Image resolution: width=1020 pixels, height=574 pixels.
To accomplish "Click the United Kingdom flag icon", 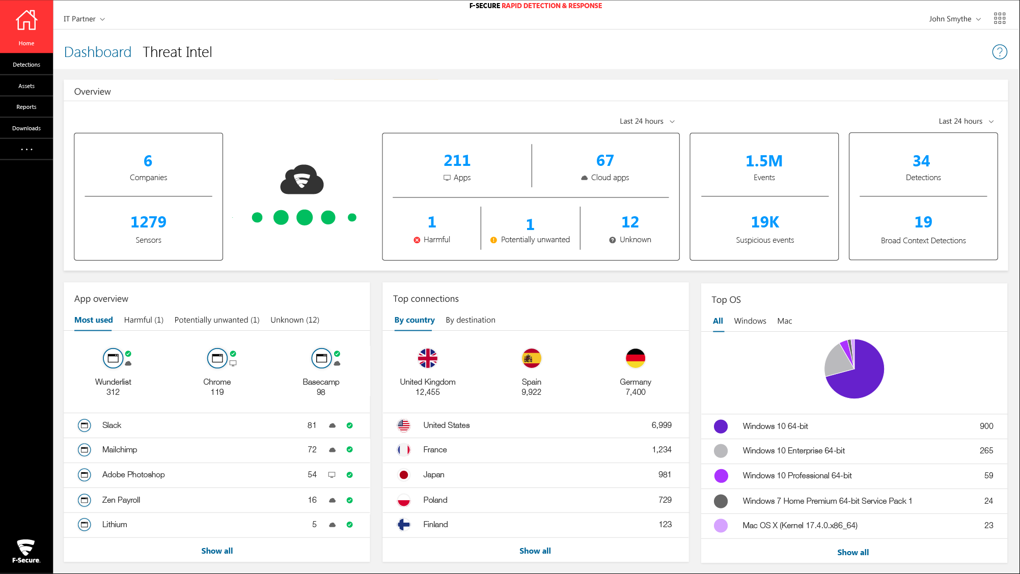I will tap(428, 358).
